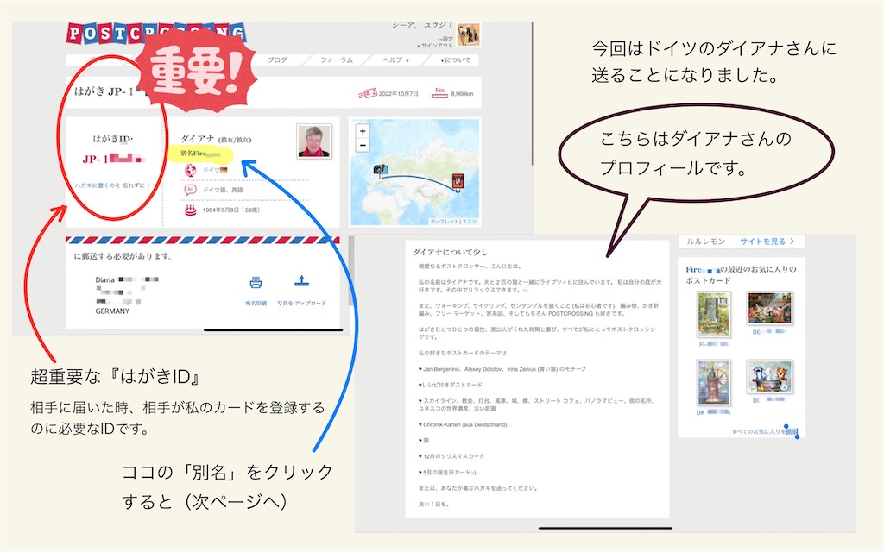
Task: Zoom out on the map with the − button
Action: click(363, 145)
